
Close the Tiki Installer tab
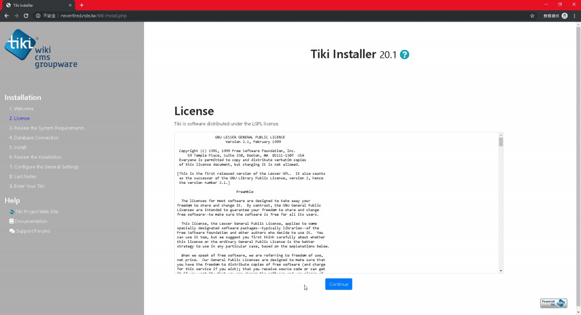point(70,5)
